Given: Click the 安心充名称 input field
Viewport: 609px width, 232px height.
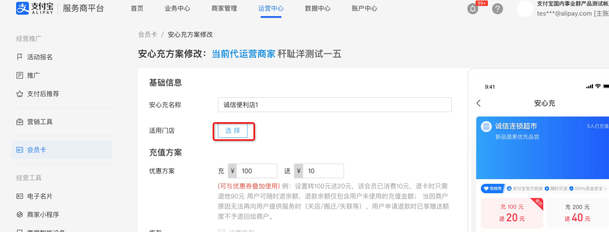Looking at the screenshot, I should [x=334, y=105].
